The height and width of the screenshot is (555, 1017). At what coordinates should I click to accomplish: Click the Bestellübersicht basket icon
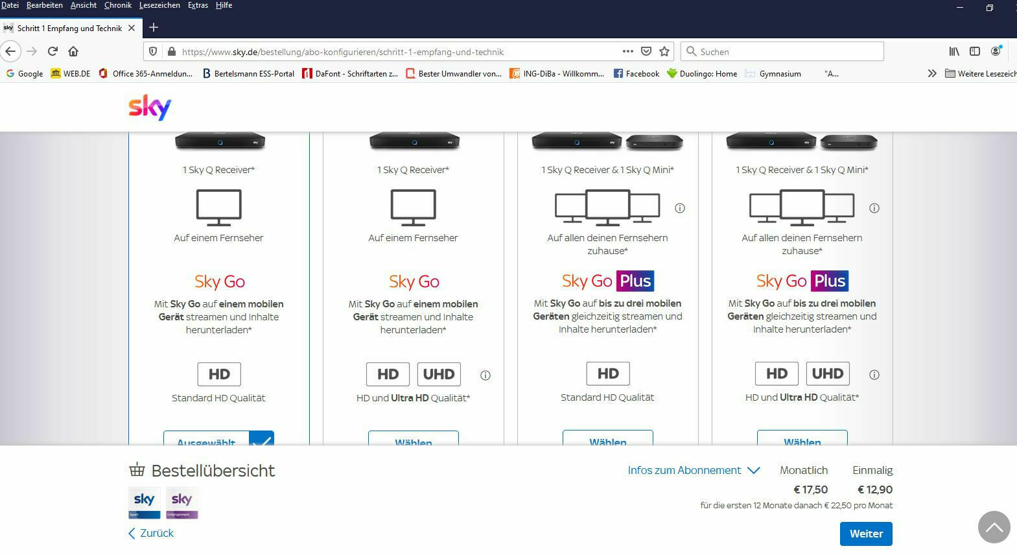tap(137, 469)
